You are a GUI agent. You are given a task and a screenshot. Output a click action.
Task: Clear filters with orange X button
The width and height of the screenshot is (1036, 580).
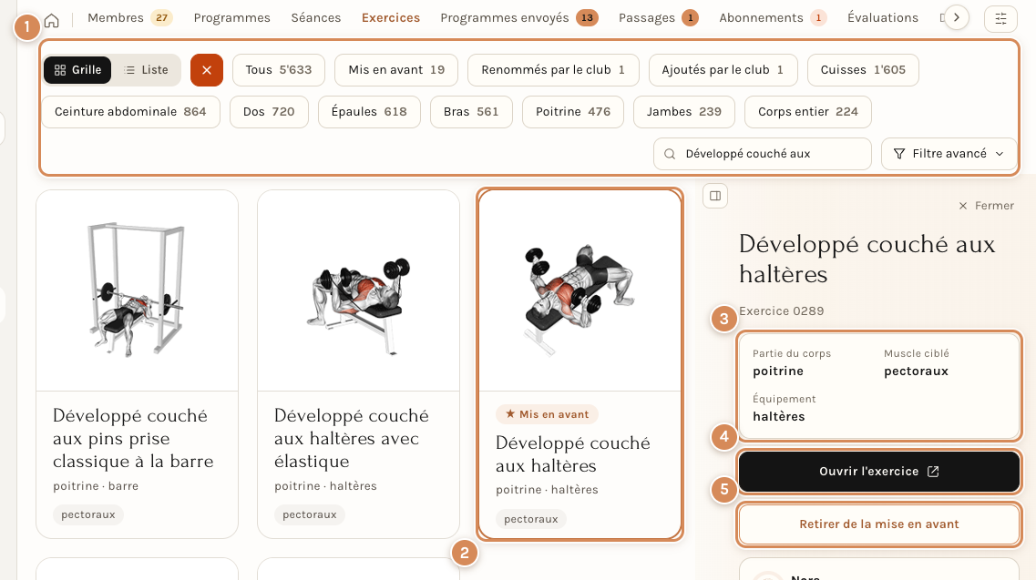tap(207, 70)
